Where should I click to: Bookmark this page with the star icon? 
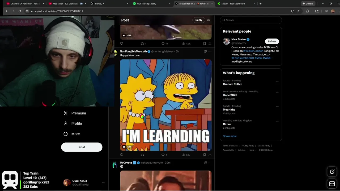click(298, 11)
